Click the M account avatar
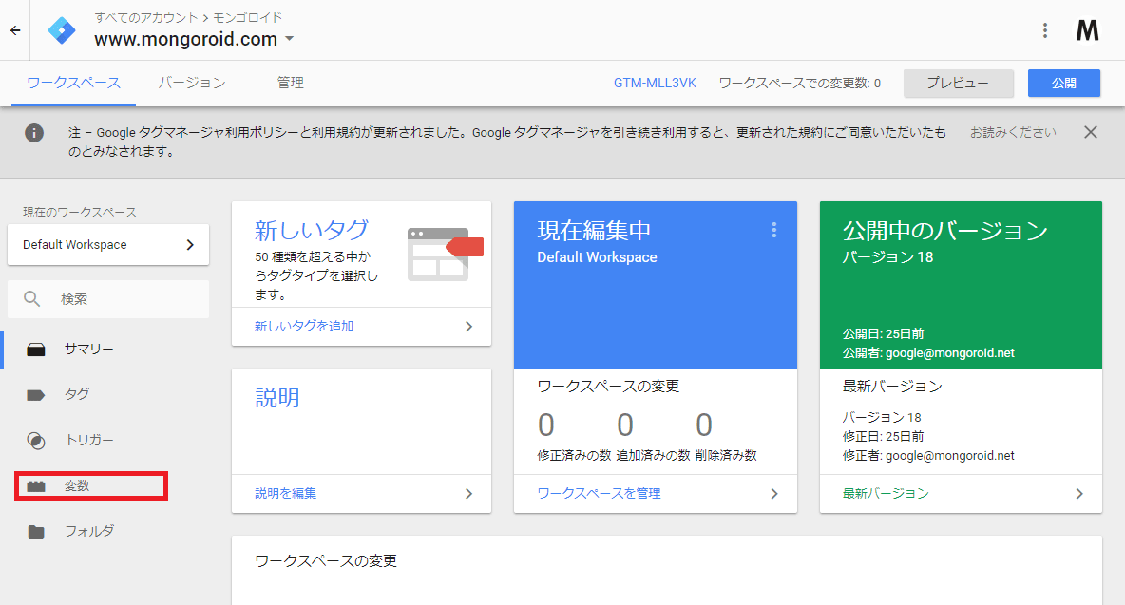This screenshot has height=605, width=1125. [1087, 30]
